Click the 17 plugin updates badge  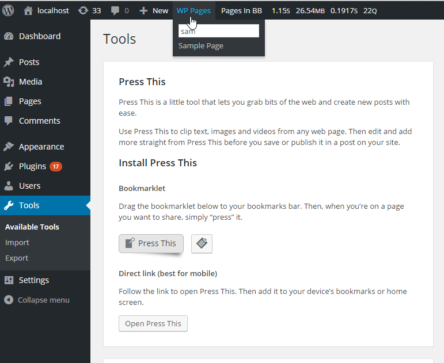point(56,166)
